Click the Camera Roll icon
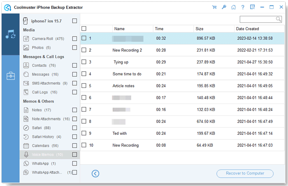Viewport: 288px width, 186px height. 26,39
